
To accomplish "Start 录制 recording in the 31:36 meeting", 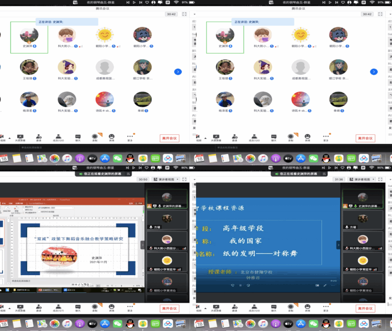I will 290,308.
